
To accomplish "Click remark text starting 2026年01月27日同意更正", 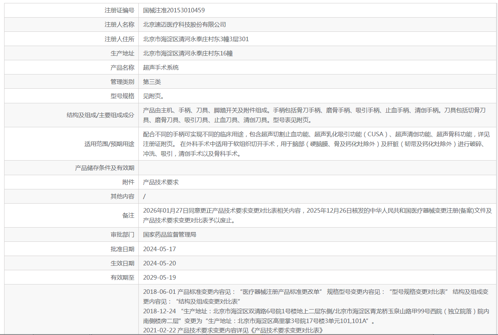I will pos(317,216).
